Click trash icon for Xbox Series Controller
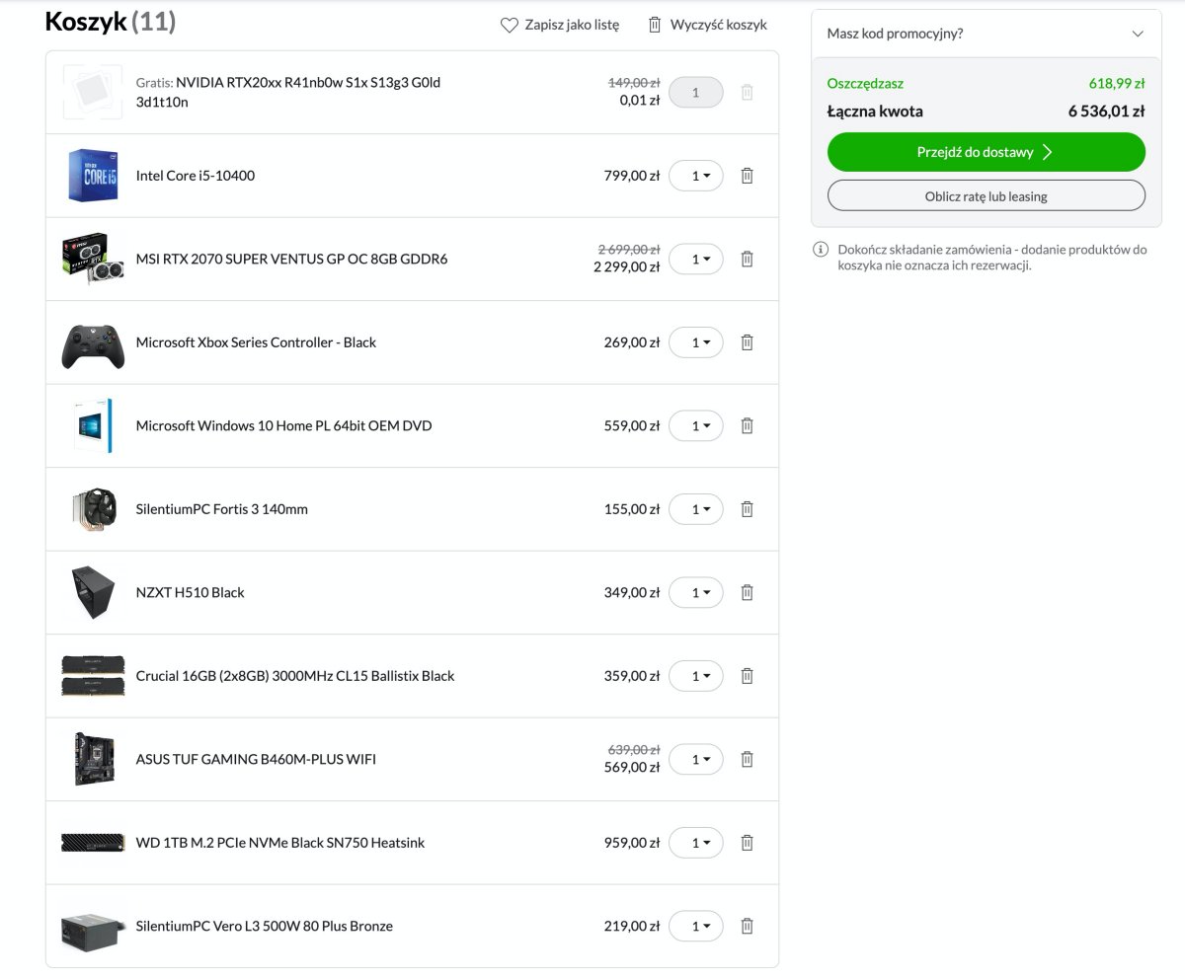1185x979 pixels. tap(748, 342)
